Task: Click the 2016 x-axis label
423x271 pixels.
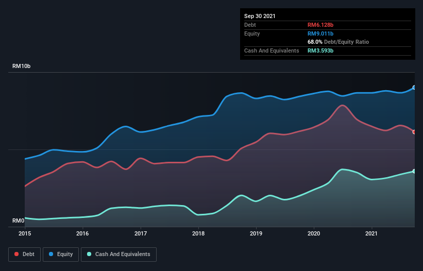Action: coord(82,233)
